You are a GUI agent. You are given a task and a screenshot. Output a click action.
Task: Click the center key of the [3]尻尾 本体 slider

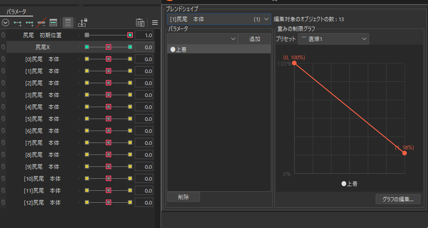click(108, 95)
